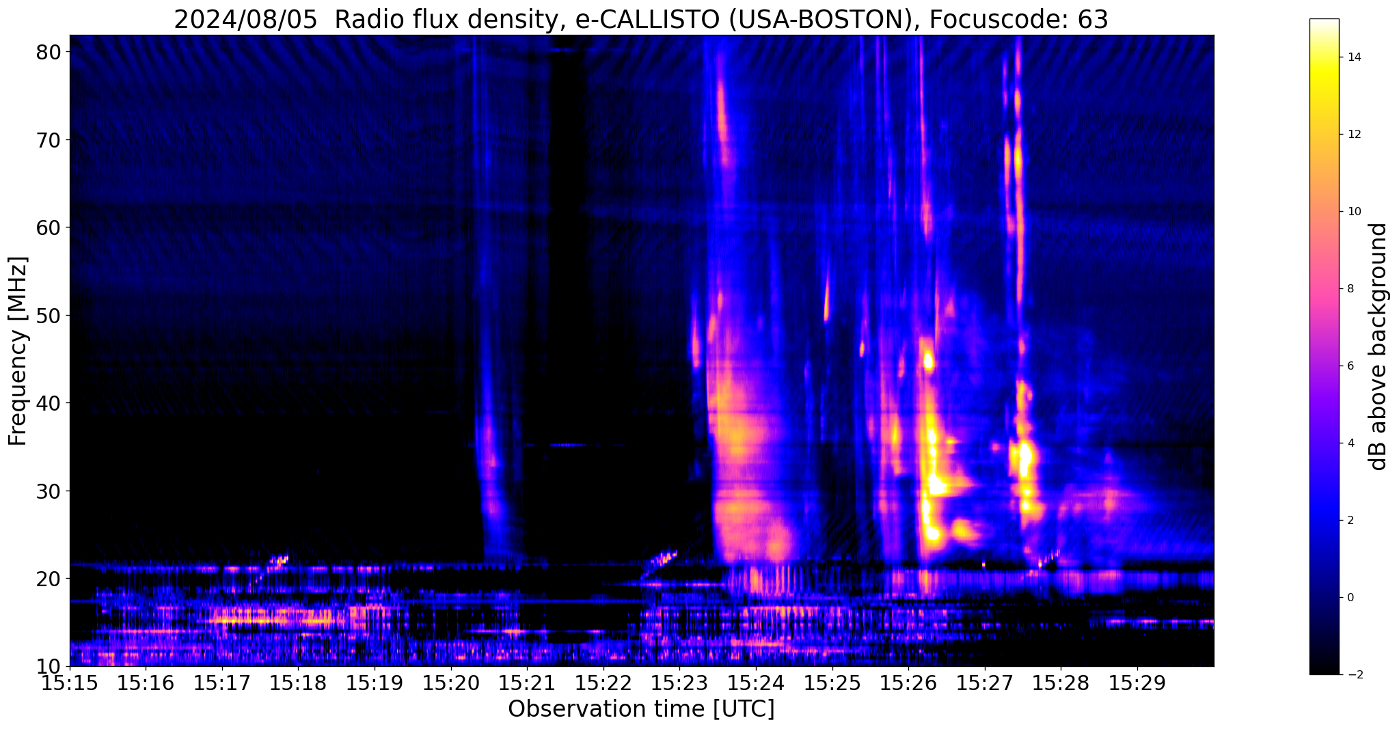Click the 15:19 time tick label
Viewport: 1399px width, 729px height.
click(x=375, y=683)
